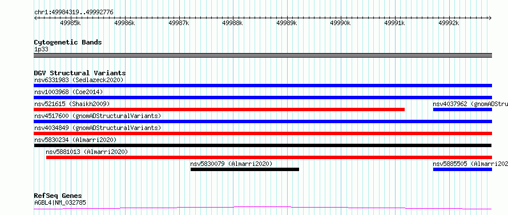Open the nsv4034849 (gnomADStructuralVariants) label
The width and height of the screenshot is (508, 215).
click(98, 128)
